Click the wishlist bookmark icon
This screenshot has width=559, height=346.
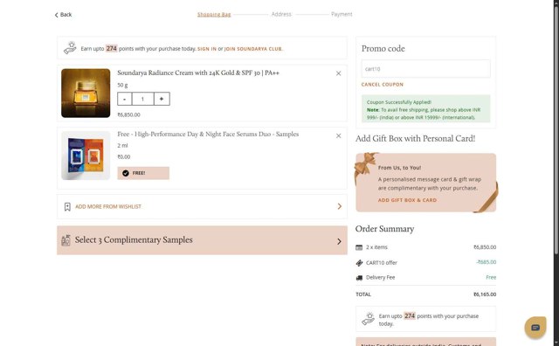[67, 206]
